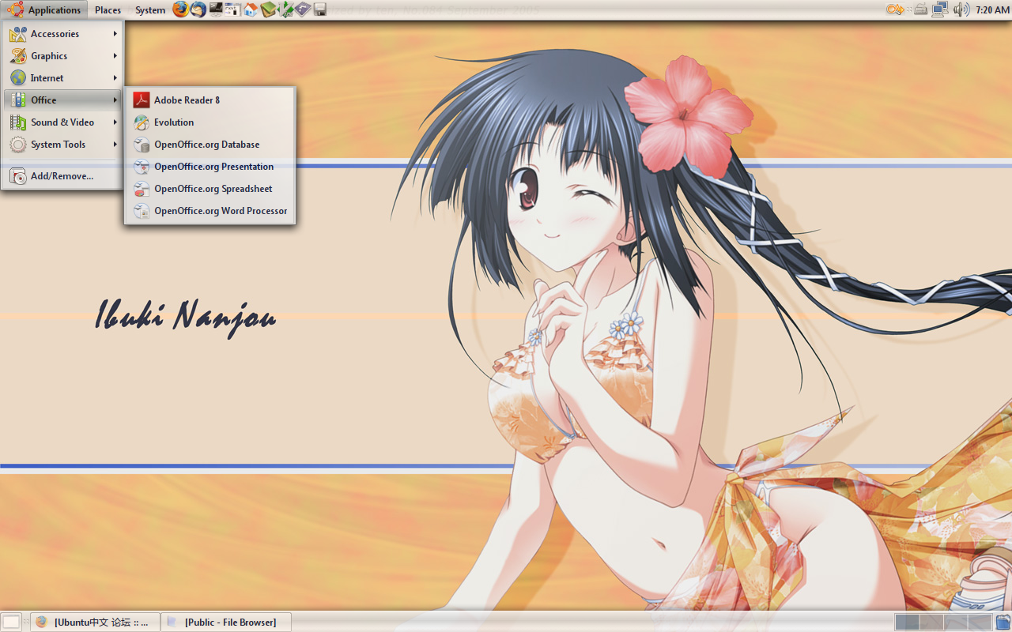Launch Evolution from Office menu
The image size is (1012, 632).
click(210, 122)
